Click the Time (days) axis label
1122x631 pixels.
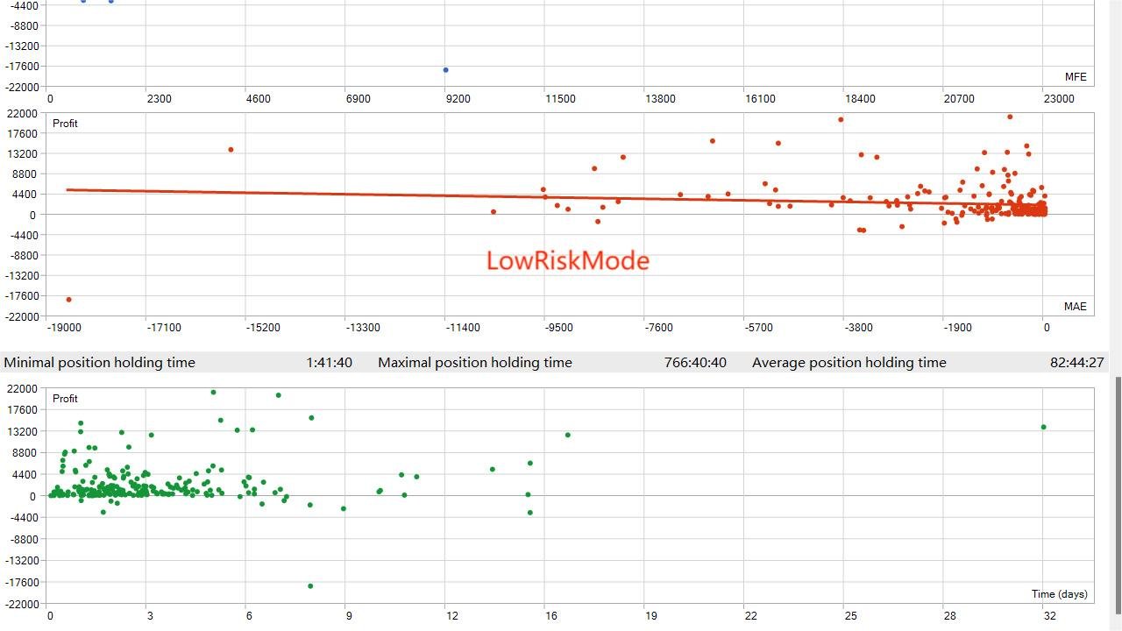(x=1059, y=594)
